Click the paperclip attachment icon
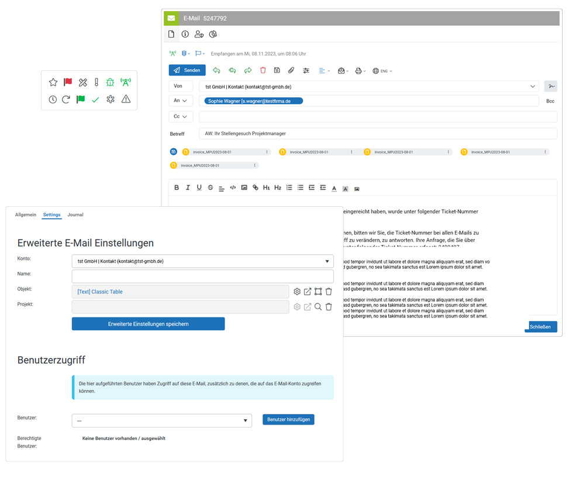The height and width of the screenshot is (499, 579). point(291,70)
